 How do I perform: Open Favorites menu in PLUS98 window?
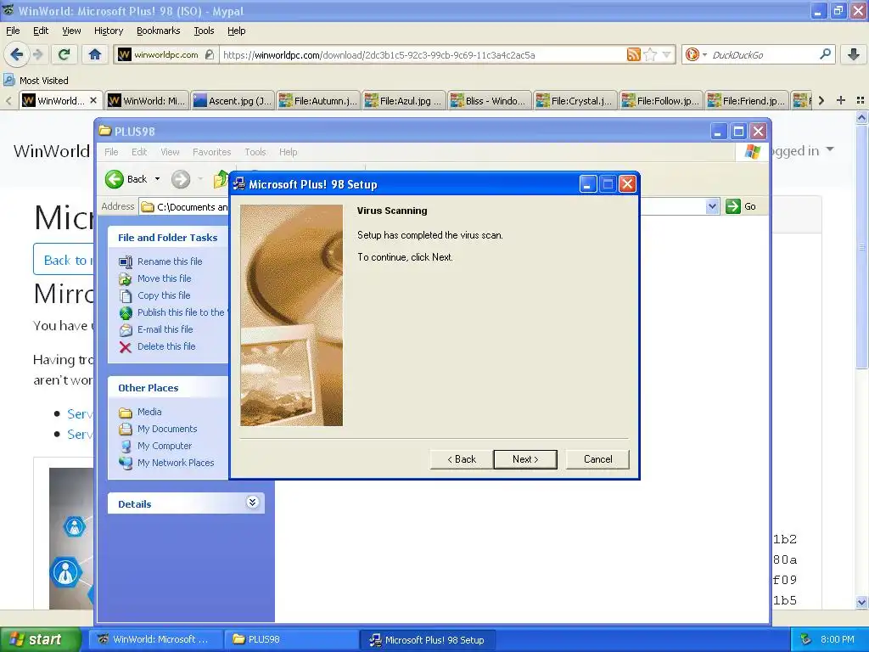tap(211, 152)
